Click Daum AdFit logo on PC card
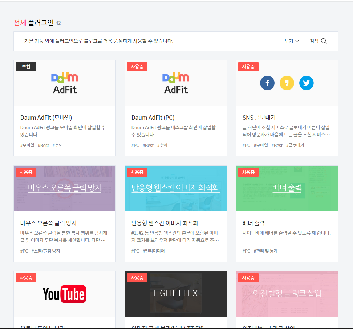The width and height of the screenshot is (353, 329). click(x=176, y=83)
